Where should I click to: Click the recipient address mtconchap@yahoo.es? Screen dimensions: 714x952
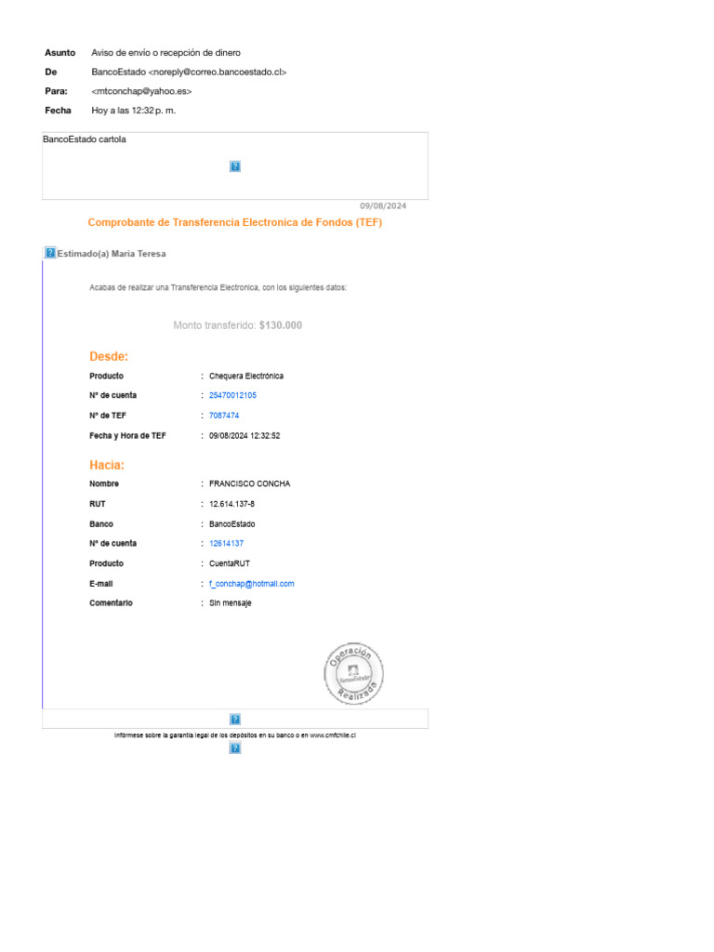coord(141,91)
